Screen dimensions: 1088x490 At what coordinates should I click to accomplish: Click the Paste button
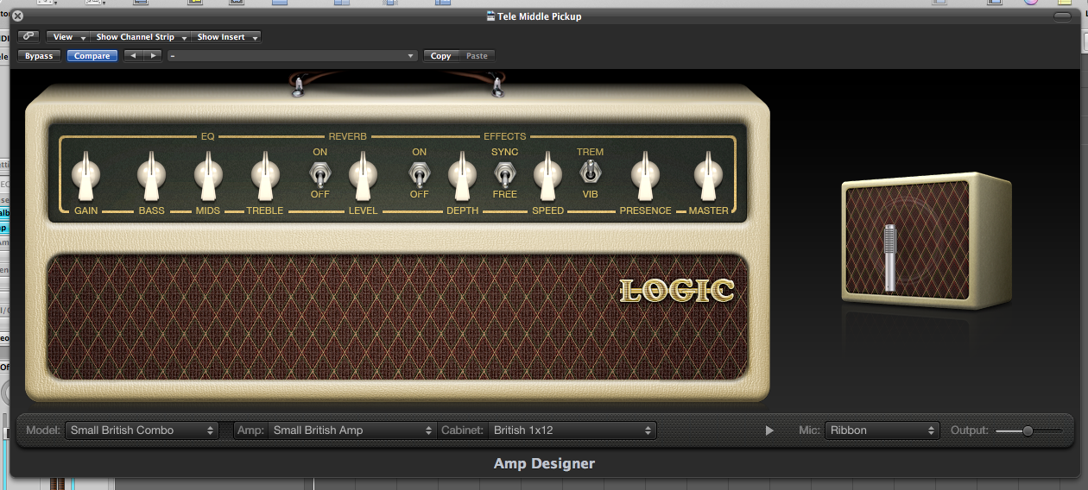(477, 55)
